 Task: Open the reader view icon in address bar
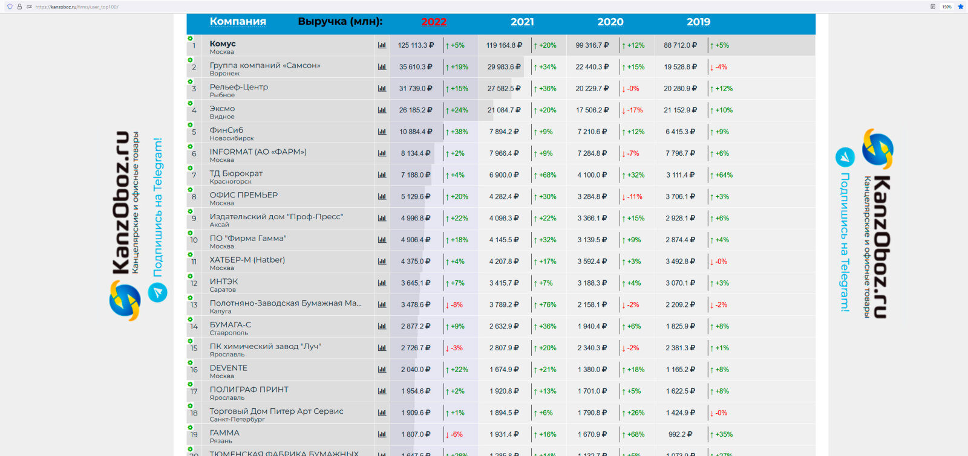(933, 7)
